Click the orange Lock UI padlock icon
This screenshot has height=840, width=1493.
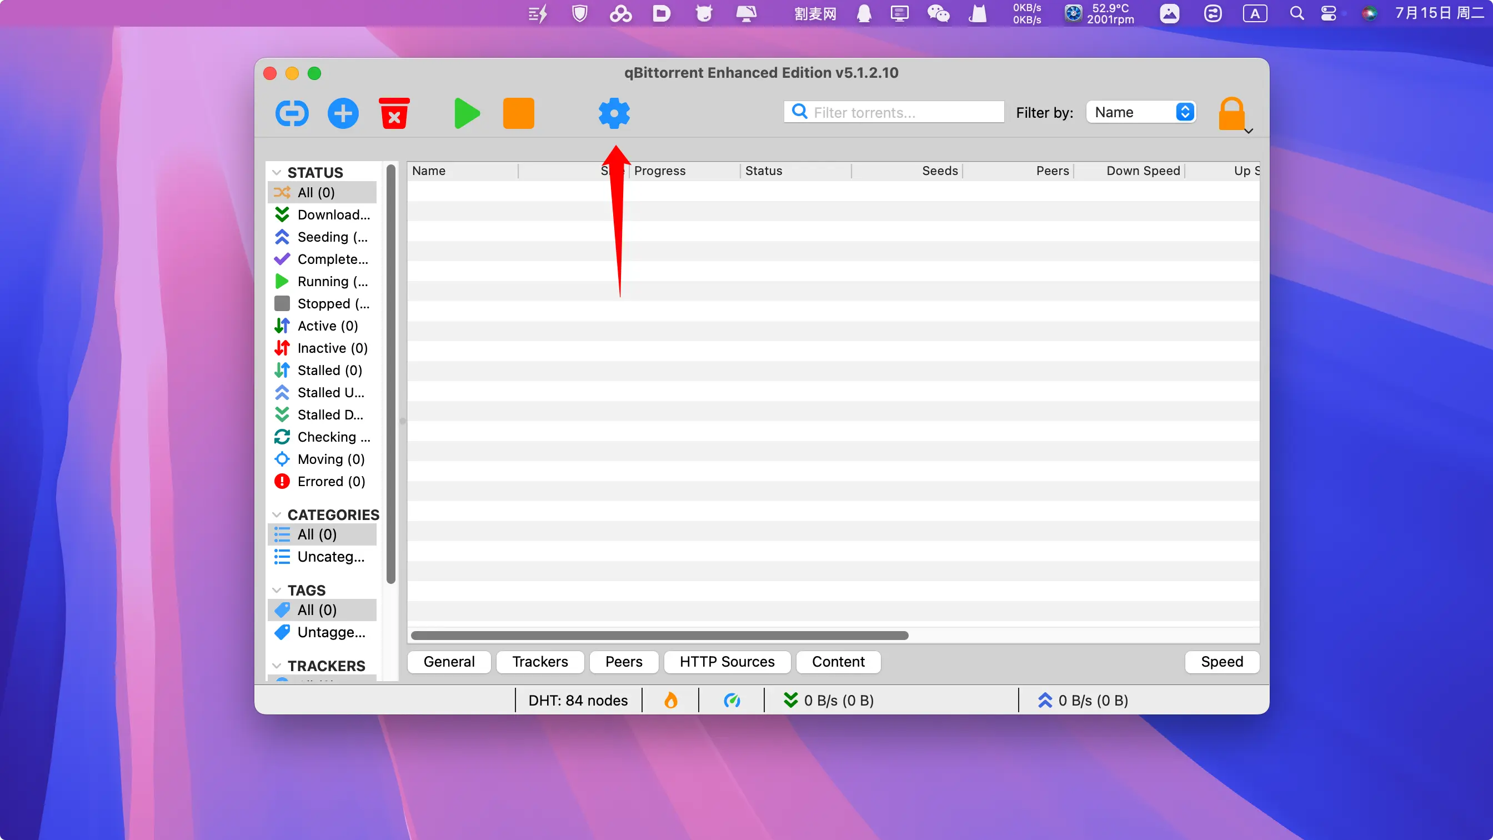(x=1231, y=113)
